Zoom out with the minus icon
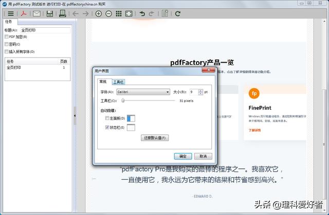 click(108, 14)
